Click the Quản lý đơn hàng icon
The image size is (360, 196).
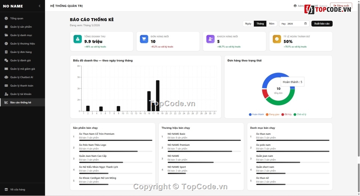(x=6, y=52)
